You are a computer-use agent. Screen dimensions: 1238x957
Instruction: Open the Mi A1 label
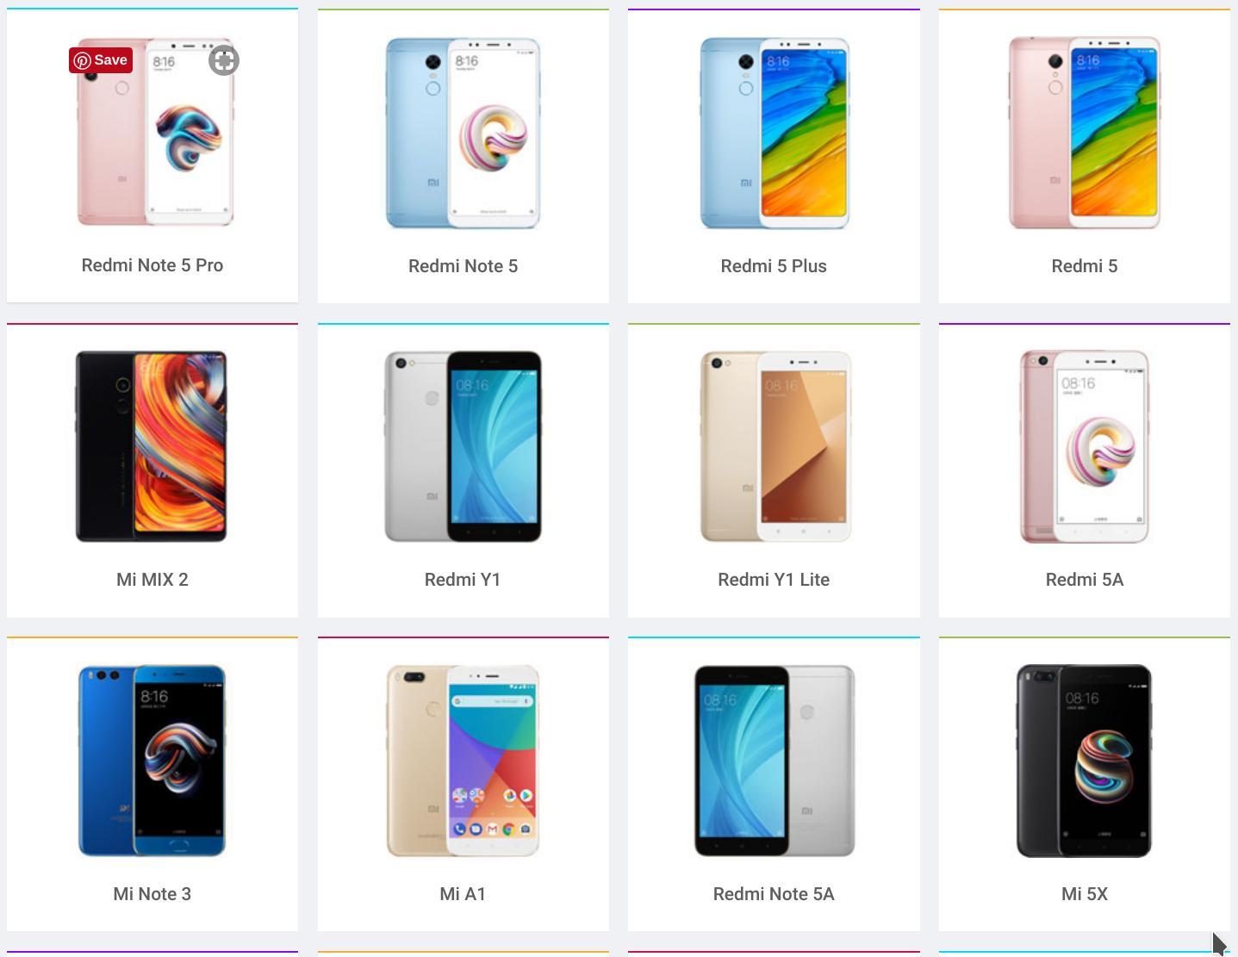pos(463,894)
